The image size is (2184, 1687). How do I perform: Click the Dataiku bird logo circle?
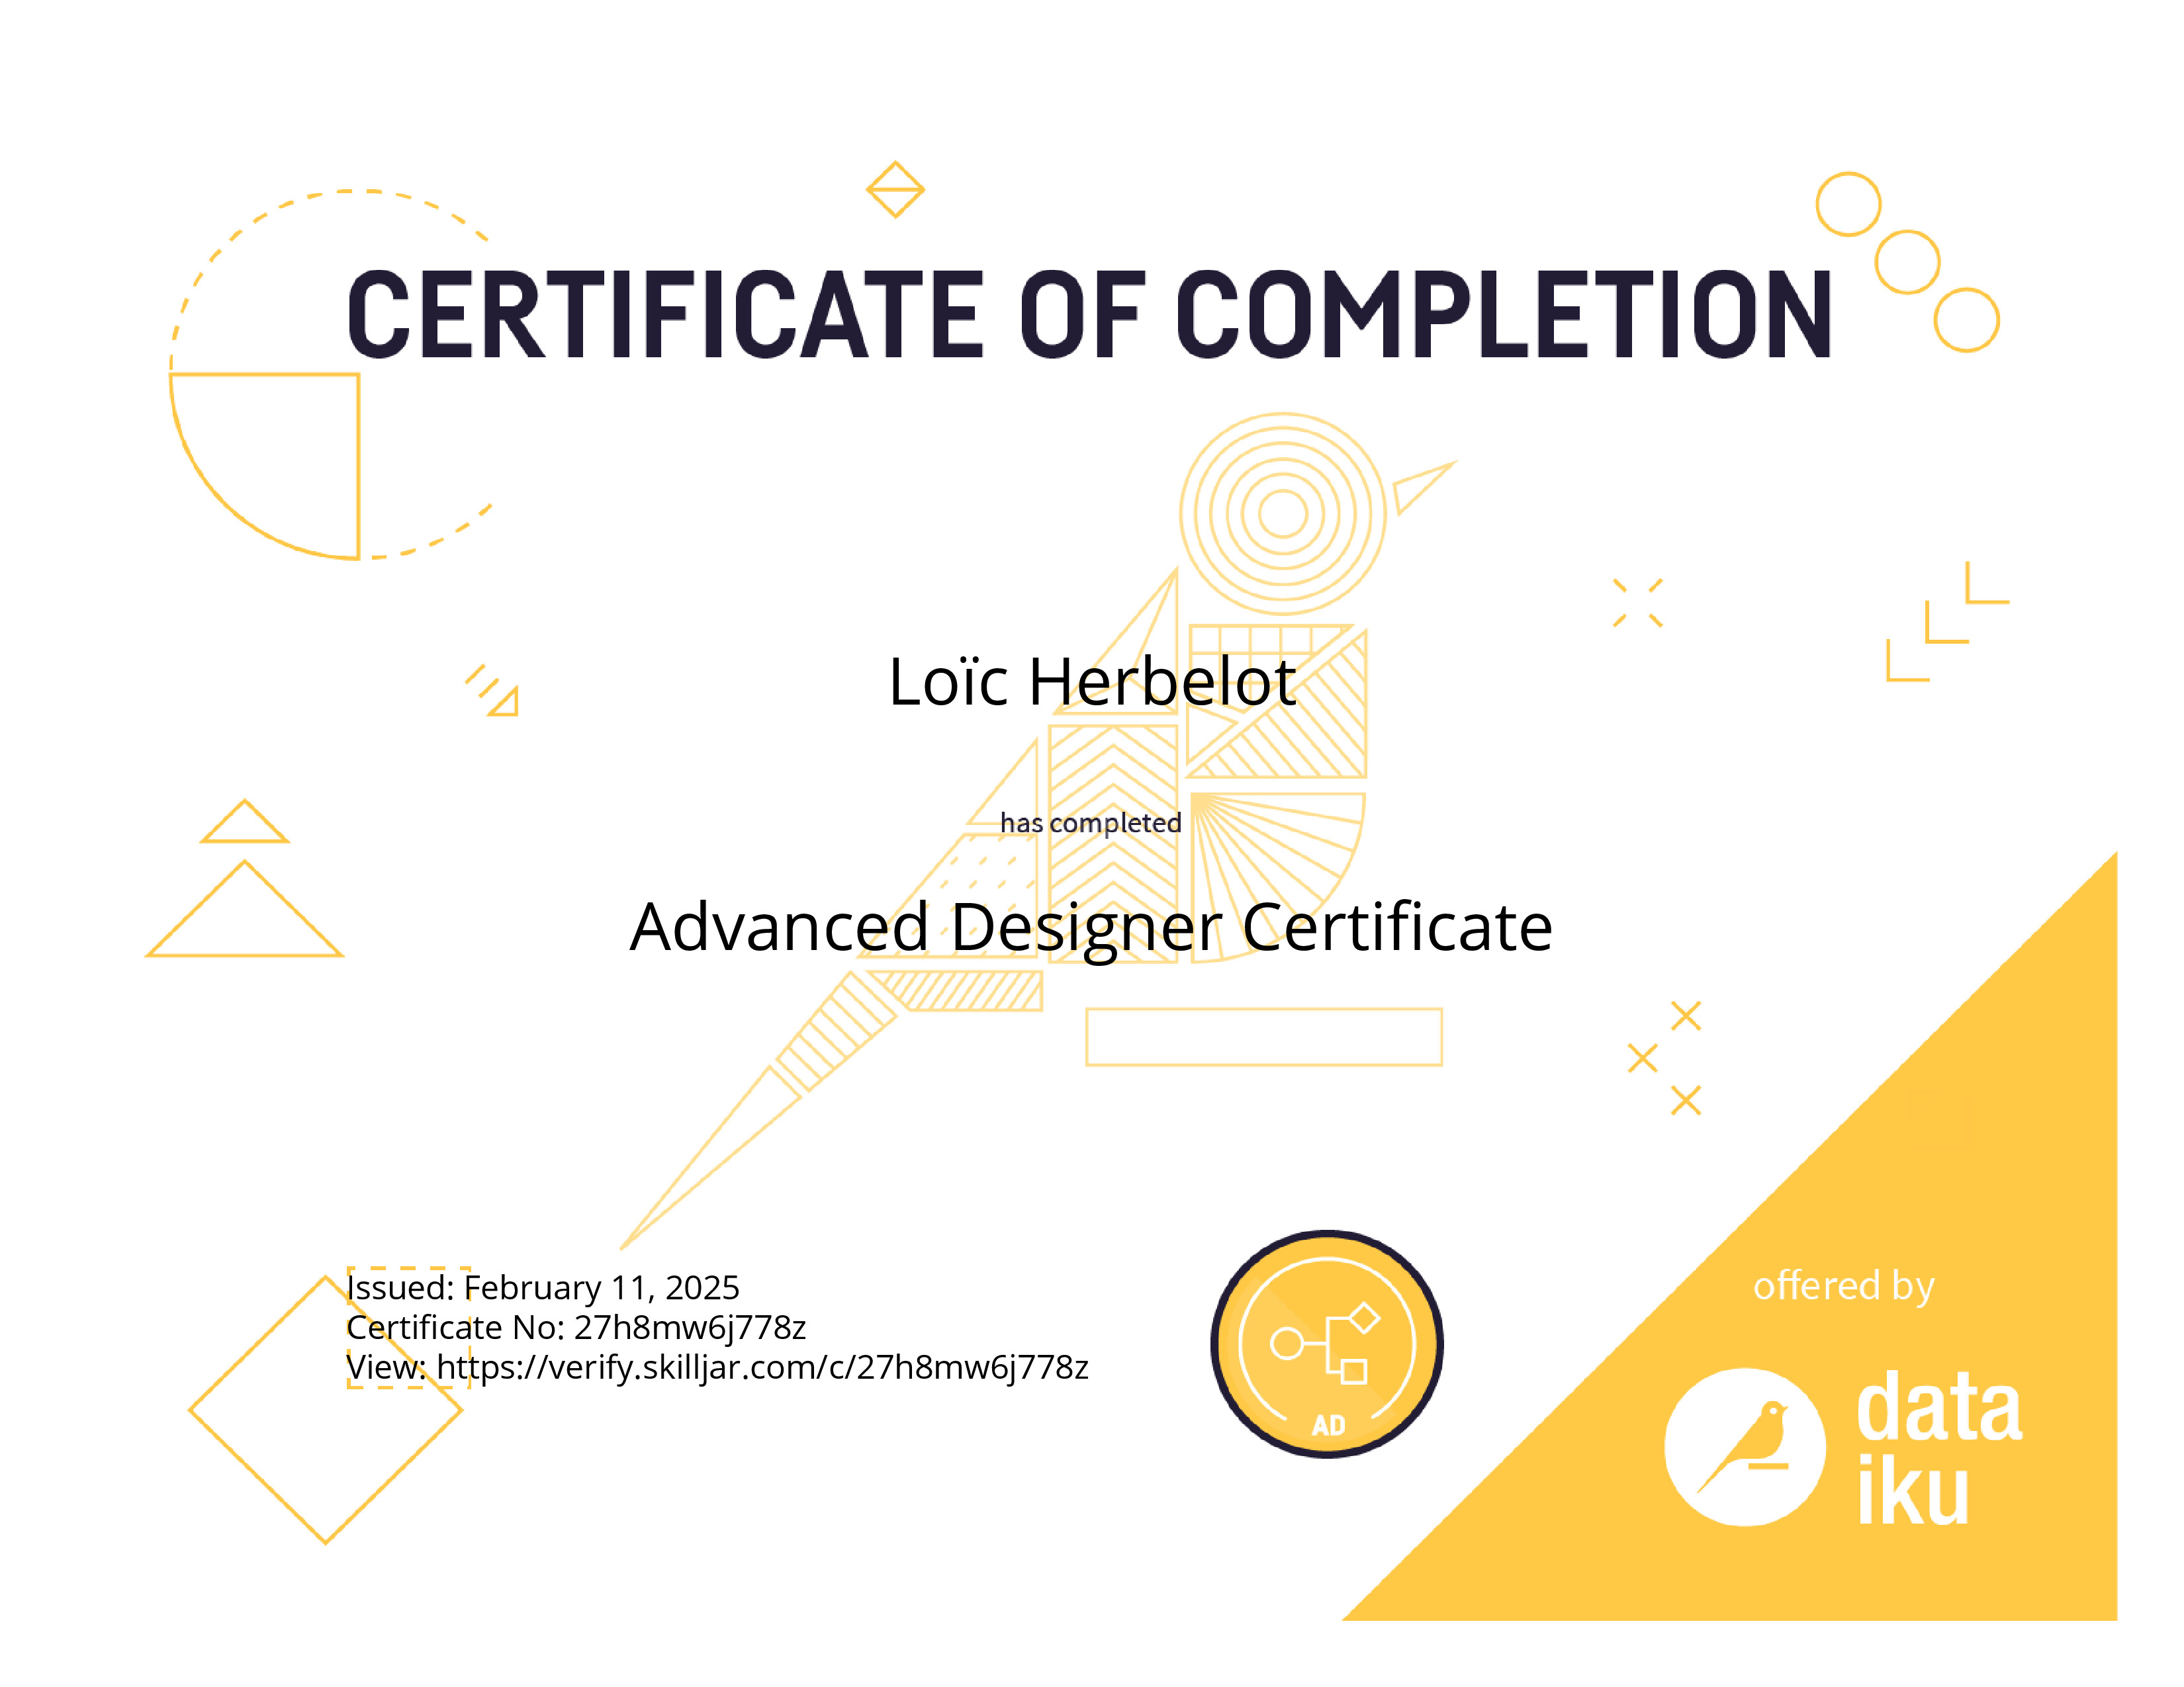[1745, 1446]
